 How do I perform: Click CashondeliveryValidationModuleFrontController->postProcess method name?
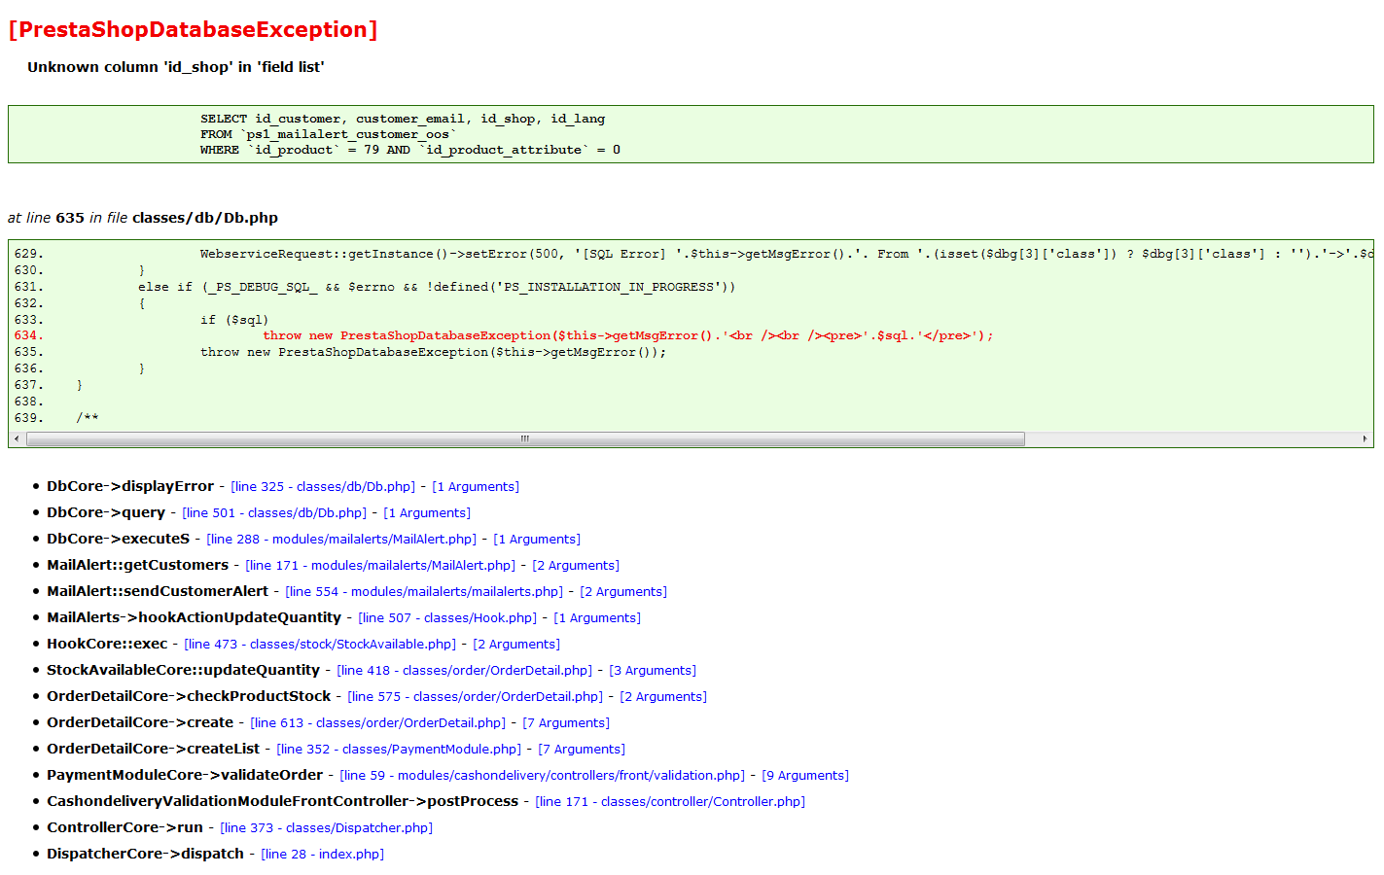coord(283,801)
